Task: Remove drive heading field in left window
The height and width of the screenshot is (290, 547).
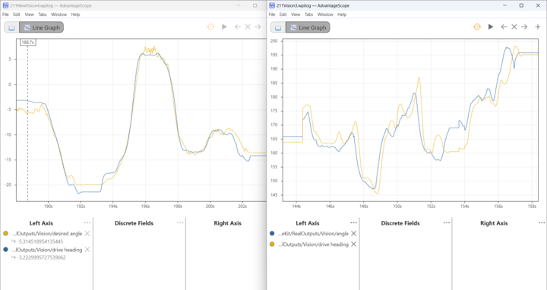Action: tap(87, 250)
